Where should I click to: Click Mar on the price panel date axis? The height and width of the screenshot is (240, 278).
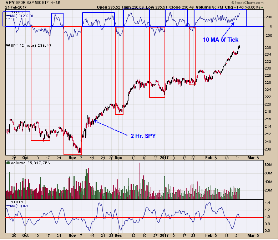(251, 158)
